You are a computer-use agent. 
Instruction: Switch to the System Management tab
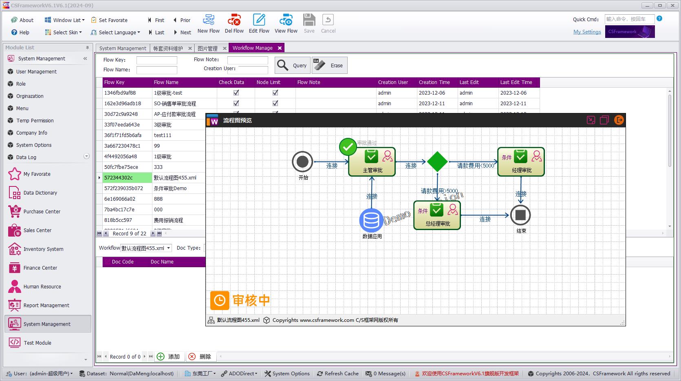[x=123, y=48]
